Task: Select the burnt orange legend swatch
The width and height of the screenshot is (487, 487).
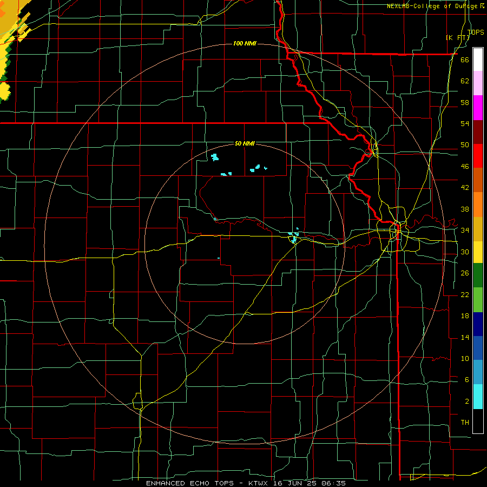Action: pos(478,180)
